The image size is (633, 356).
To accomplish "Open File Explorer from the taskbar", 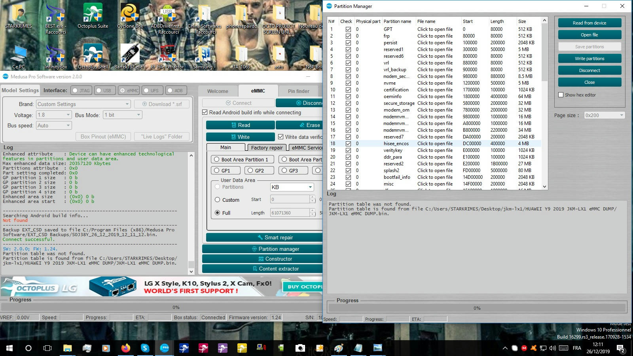I will [x=67, y=348].
